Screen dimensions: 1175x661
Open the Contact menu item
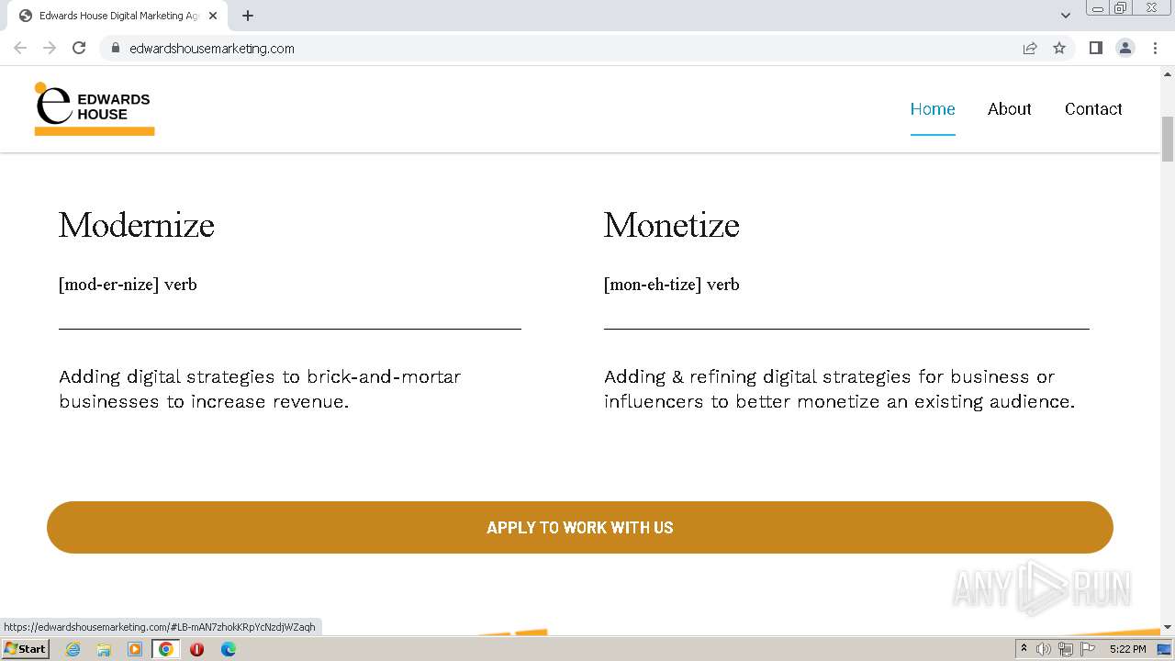(x=1093, y=108)
